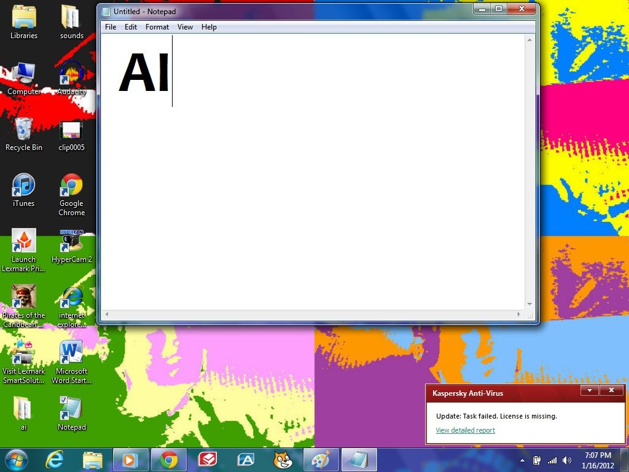Open the Kaspersky app from the taskbar

point(208,460)
